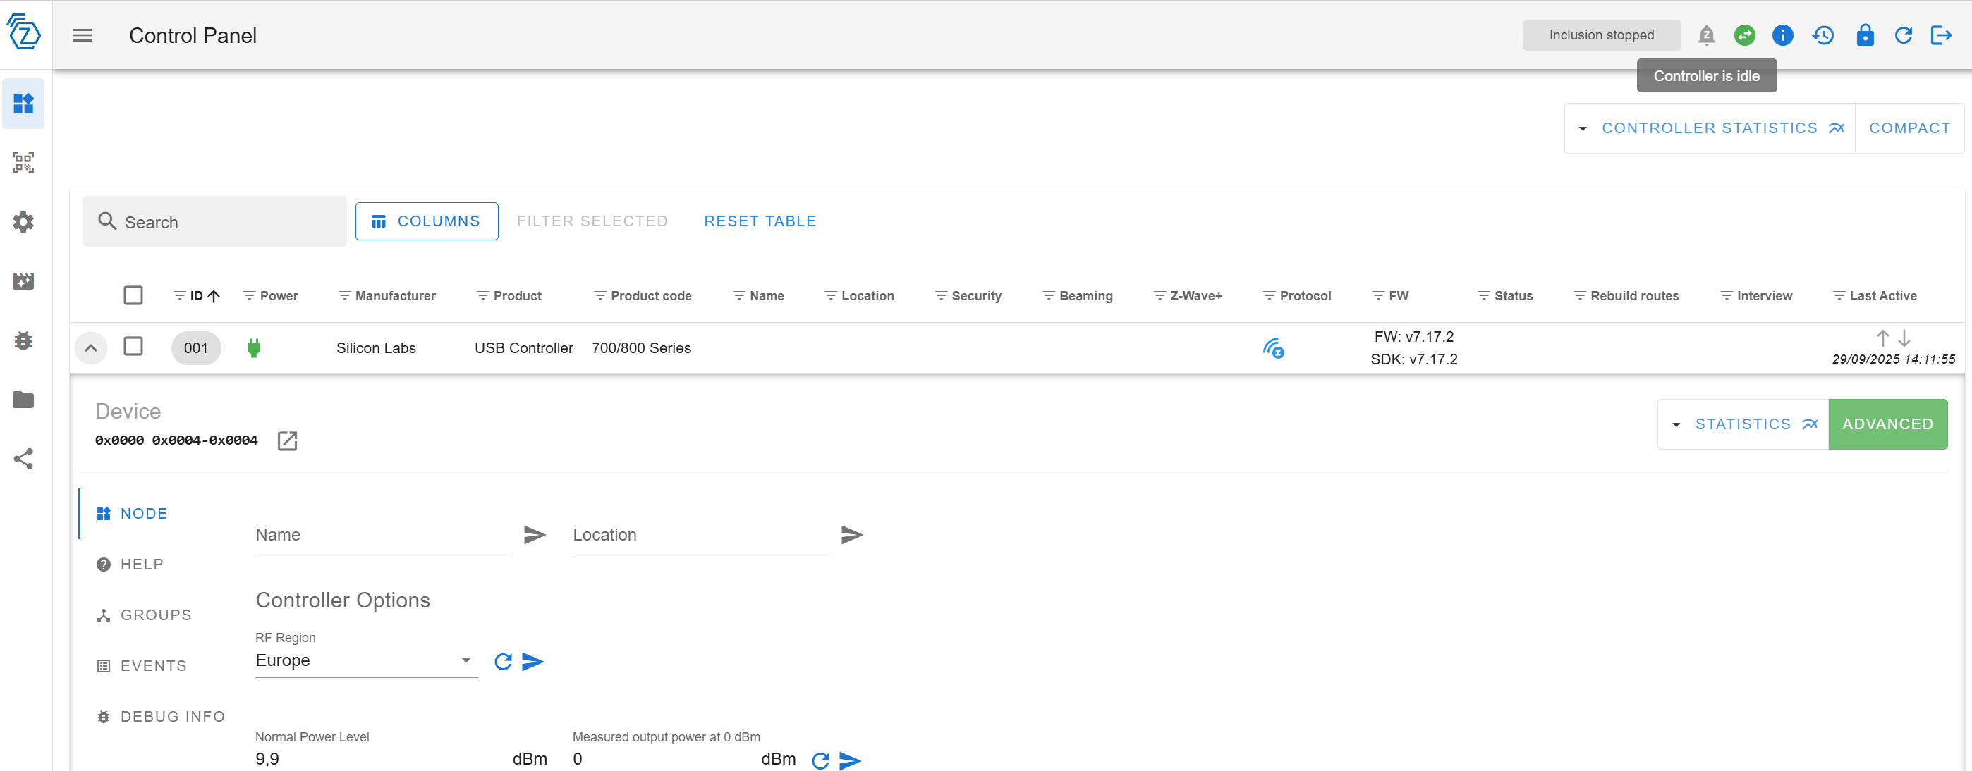The width and height of the screenshot is (1972, 771).
Task: Click the logout icon in header
Action: pyautogui.click(x=1940, y=35)
